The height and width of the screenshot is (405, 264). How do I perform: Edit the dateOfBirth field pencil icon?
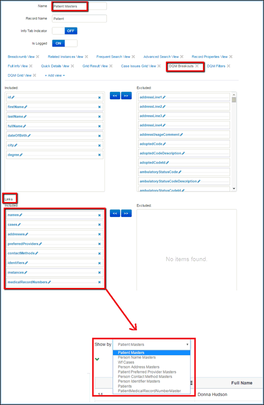29,135
